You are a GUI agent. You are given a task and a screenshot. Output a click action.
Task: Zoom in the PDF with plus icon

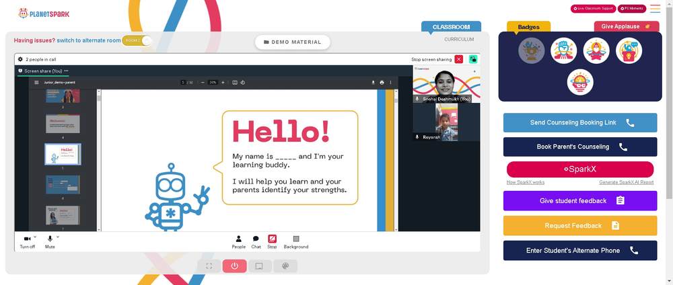coord(223,82)
